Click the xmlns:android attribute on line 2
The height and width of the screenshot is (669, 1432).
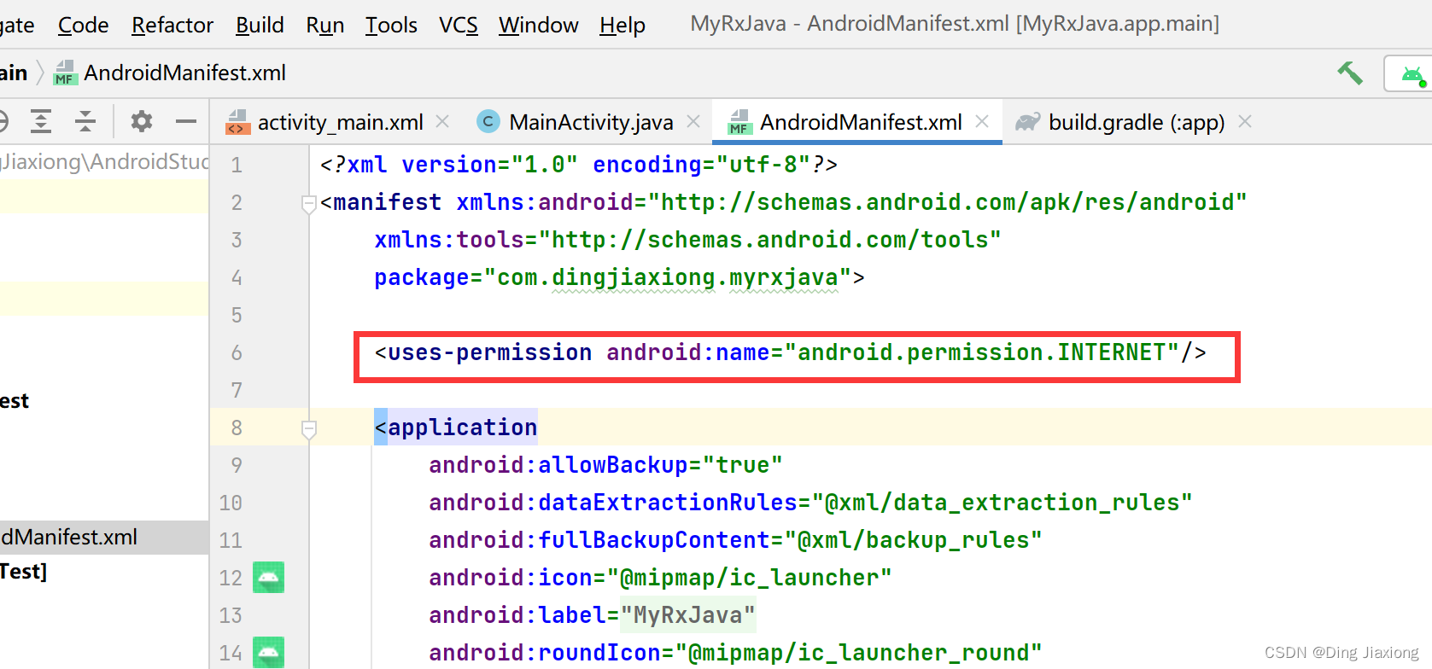[851, 202]
